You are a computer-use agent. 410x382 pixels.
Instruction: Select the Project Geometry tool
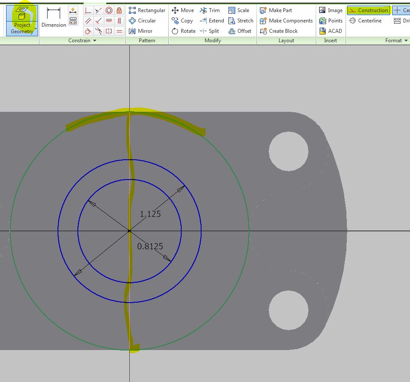coord(22,19)
